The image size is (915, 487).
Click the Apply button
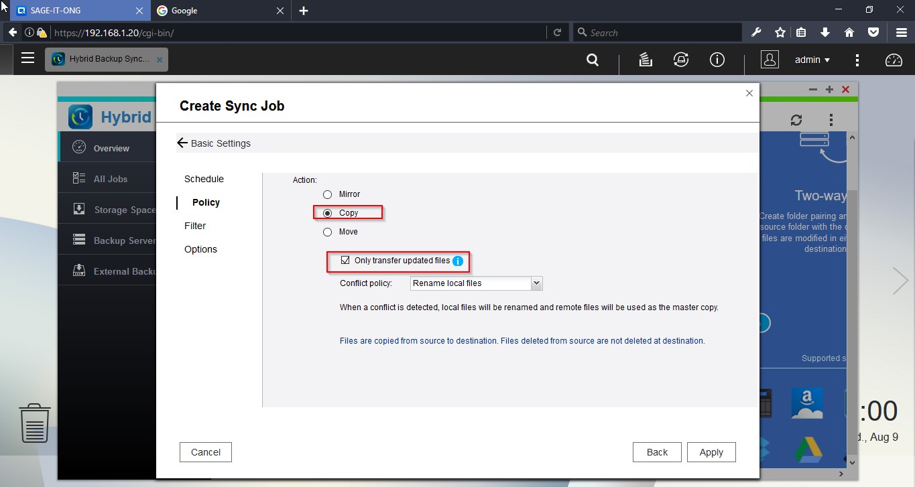[x=711, y=452]
